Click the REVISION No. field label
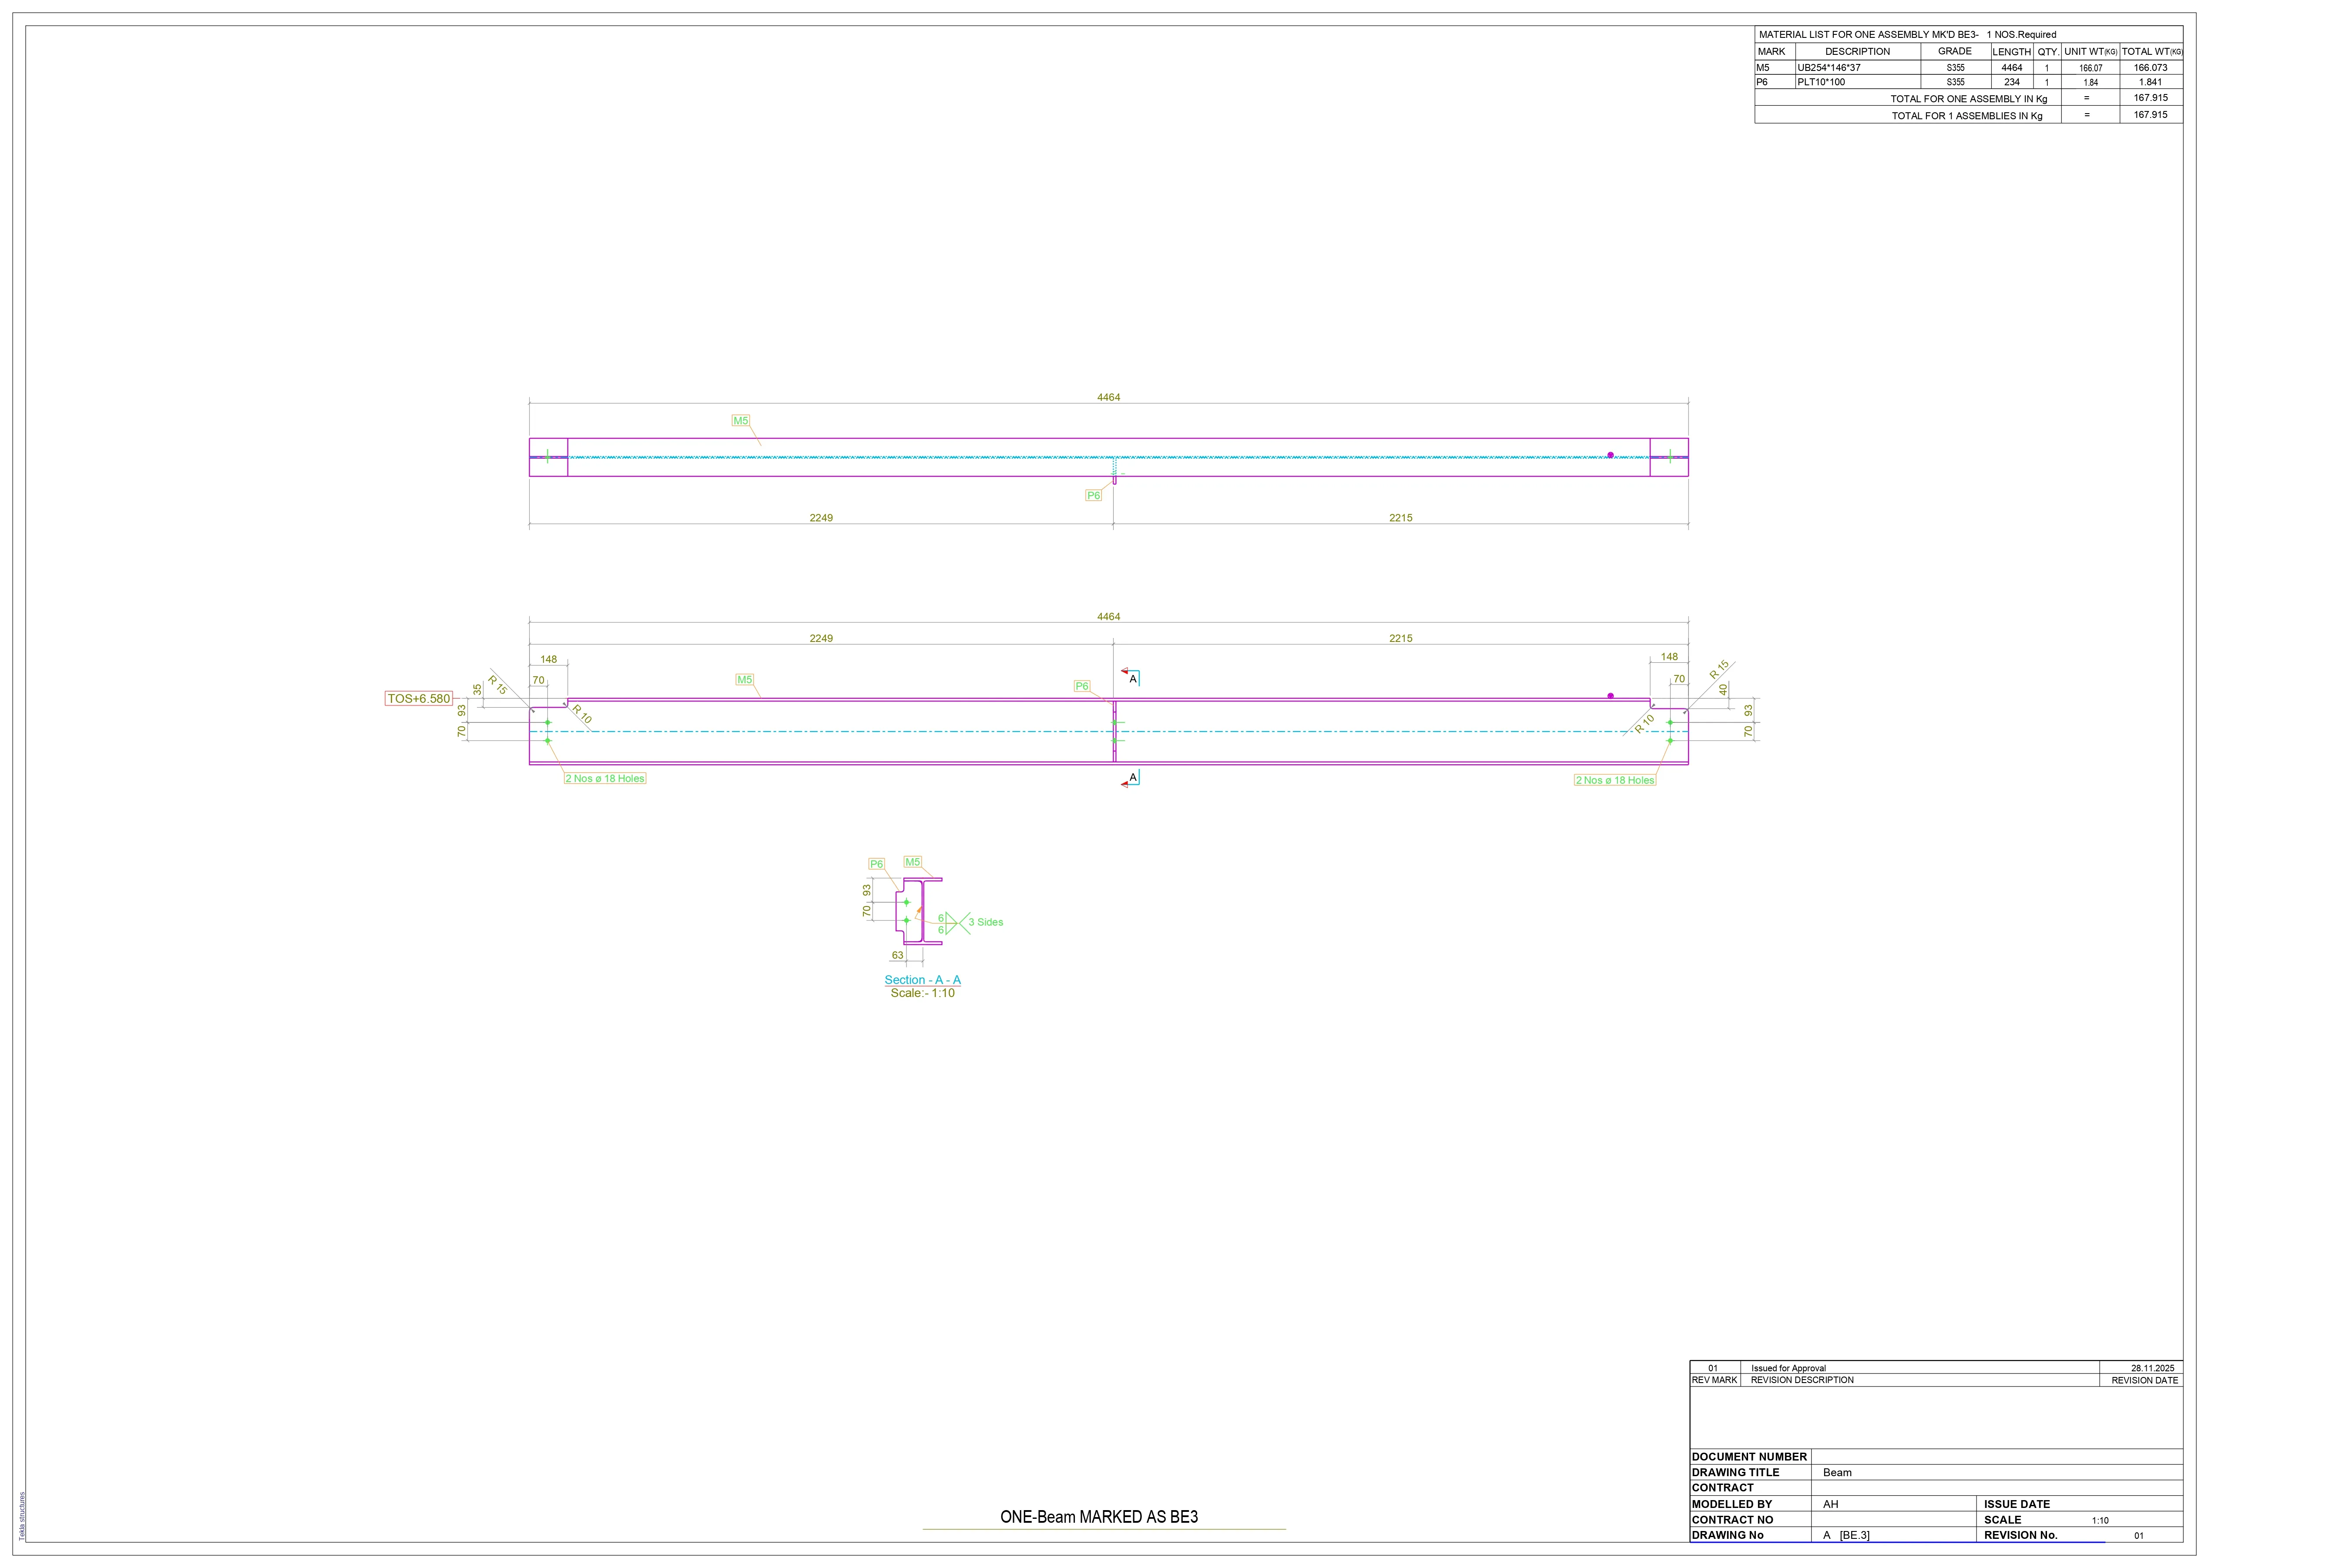Viewport: 2349px width, 1568px height. pos(2021,1535)
